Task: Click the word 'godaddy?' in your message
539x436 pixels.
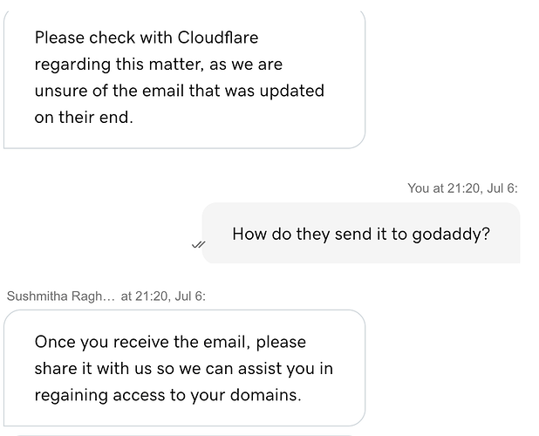Action: pyautogui.click(x=451, y=235)
